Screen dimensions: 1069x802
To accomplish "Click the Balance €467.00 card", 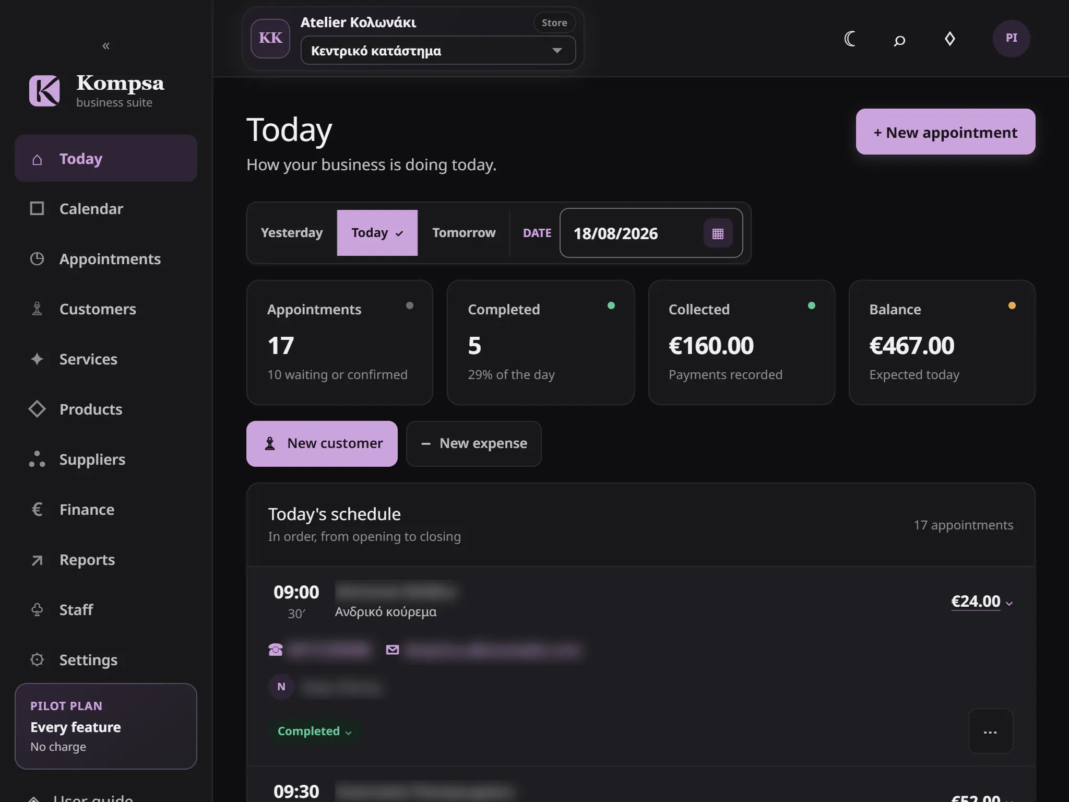I will pos(942,343).
